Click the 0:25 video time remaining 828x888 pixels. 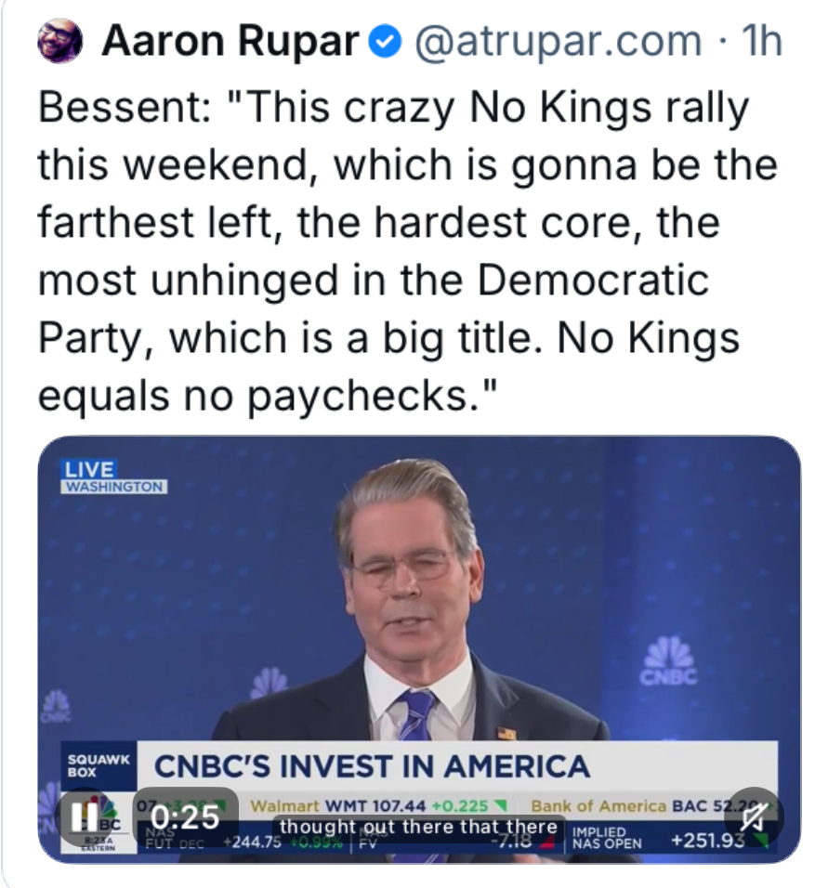(184, 816)
